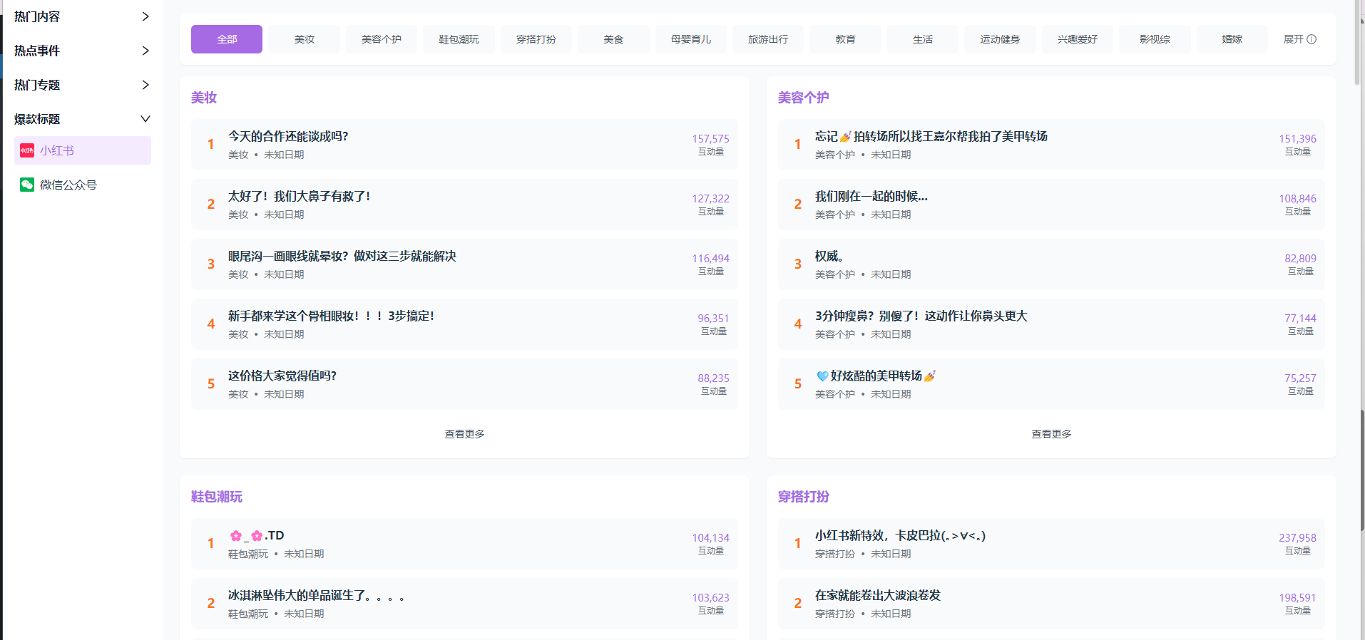Viewport: 1365px width, 640px height.
Task: Click 查看更多 under the 美妆 list
Action: [x=464, y=434]
